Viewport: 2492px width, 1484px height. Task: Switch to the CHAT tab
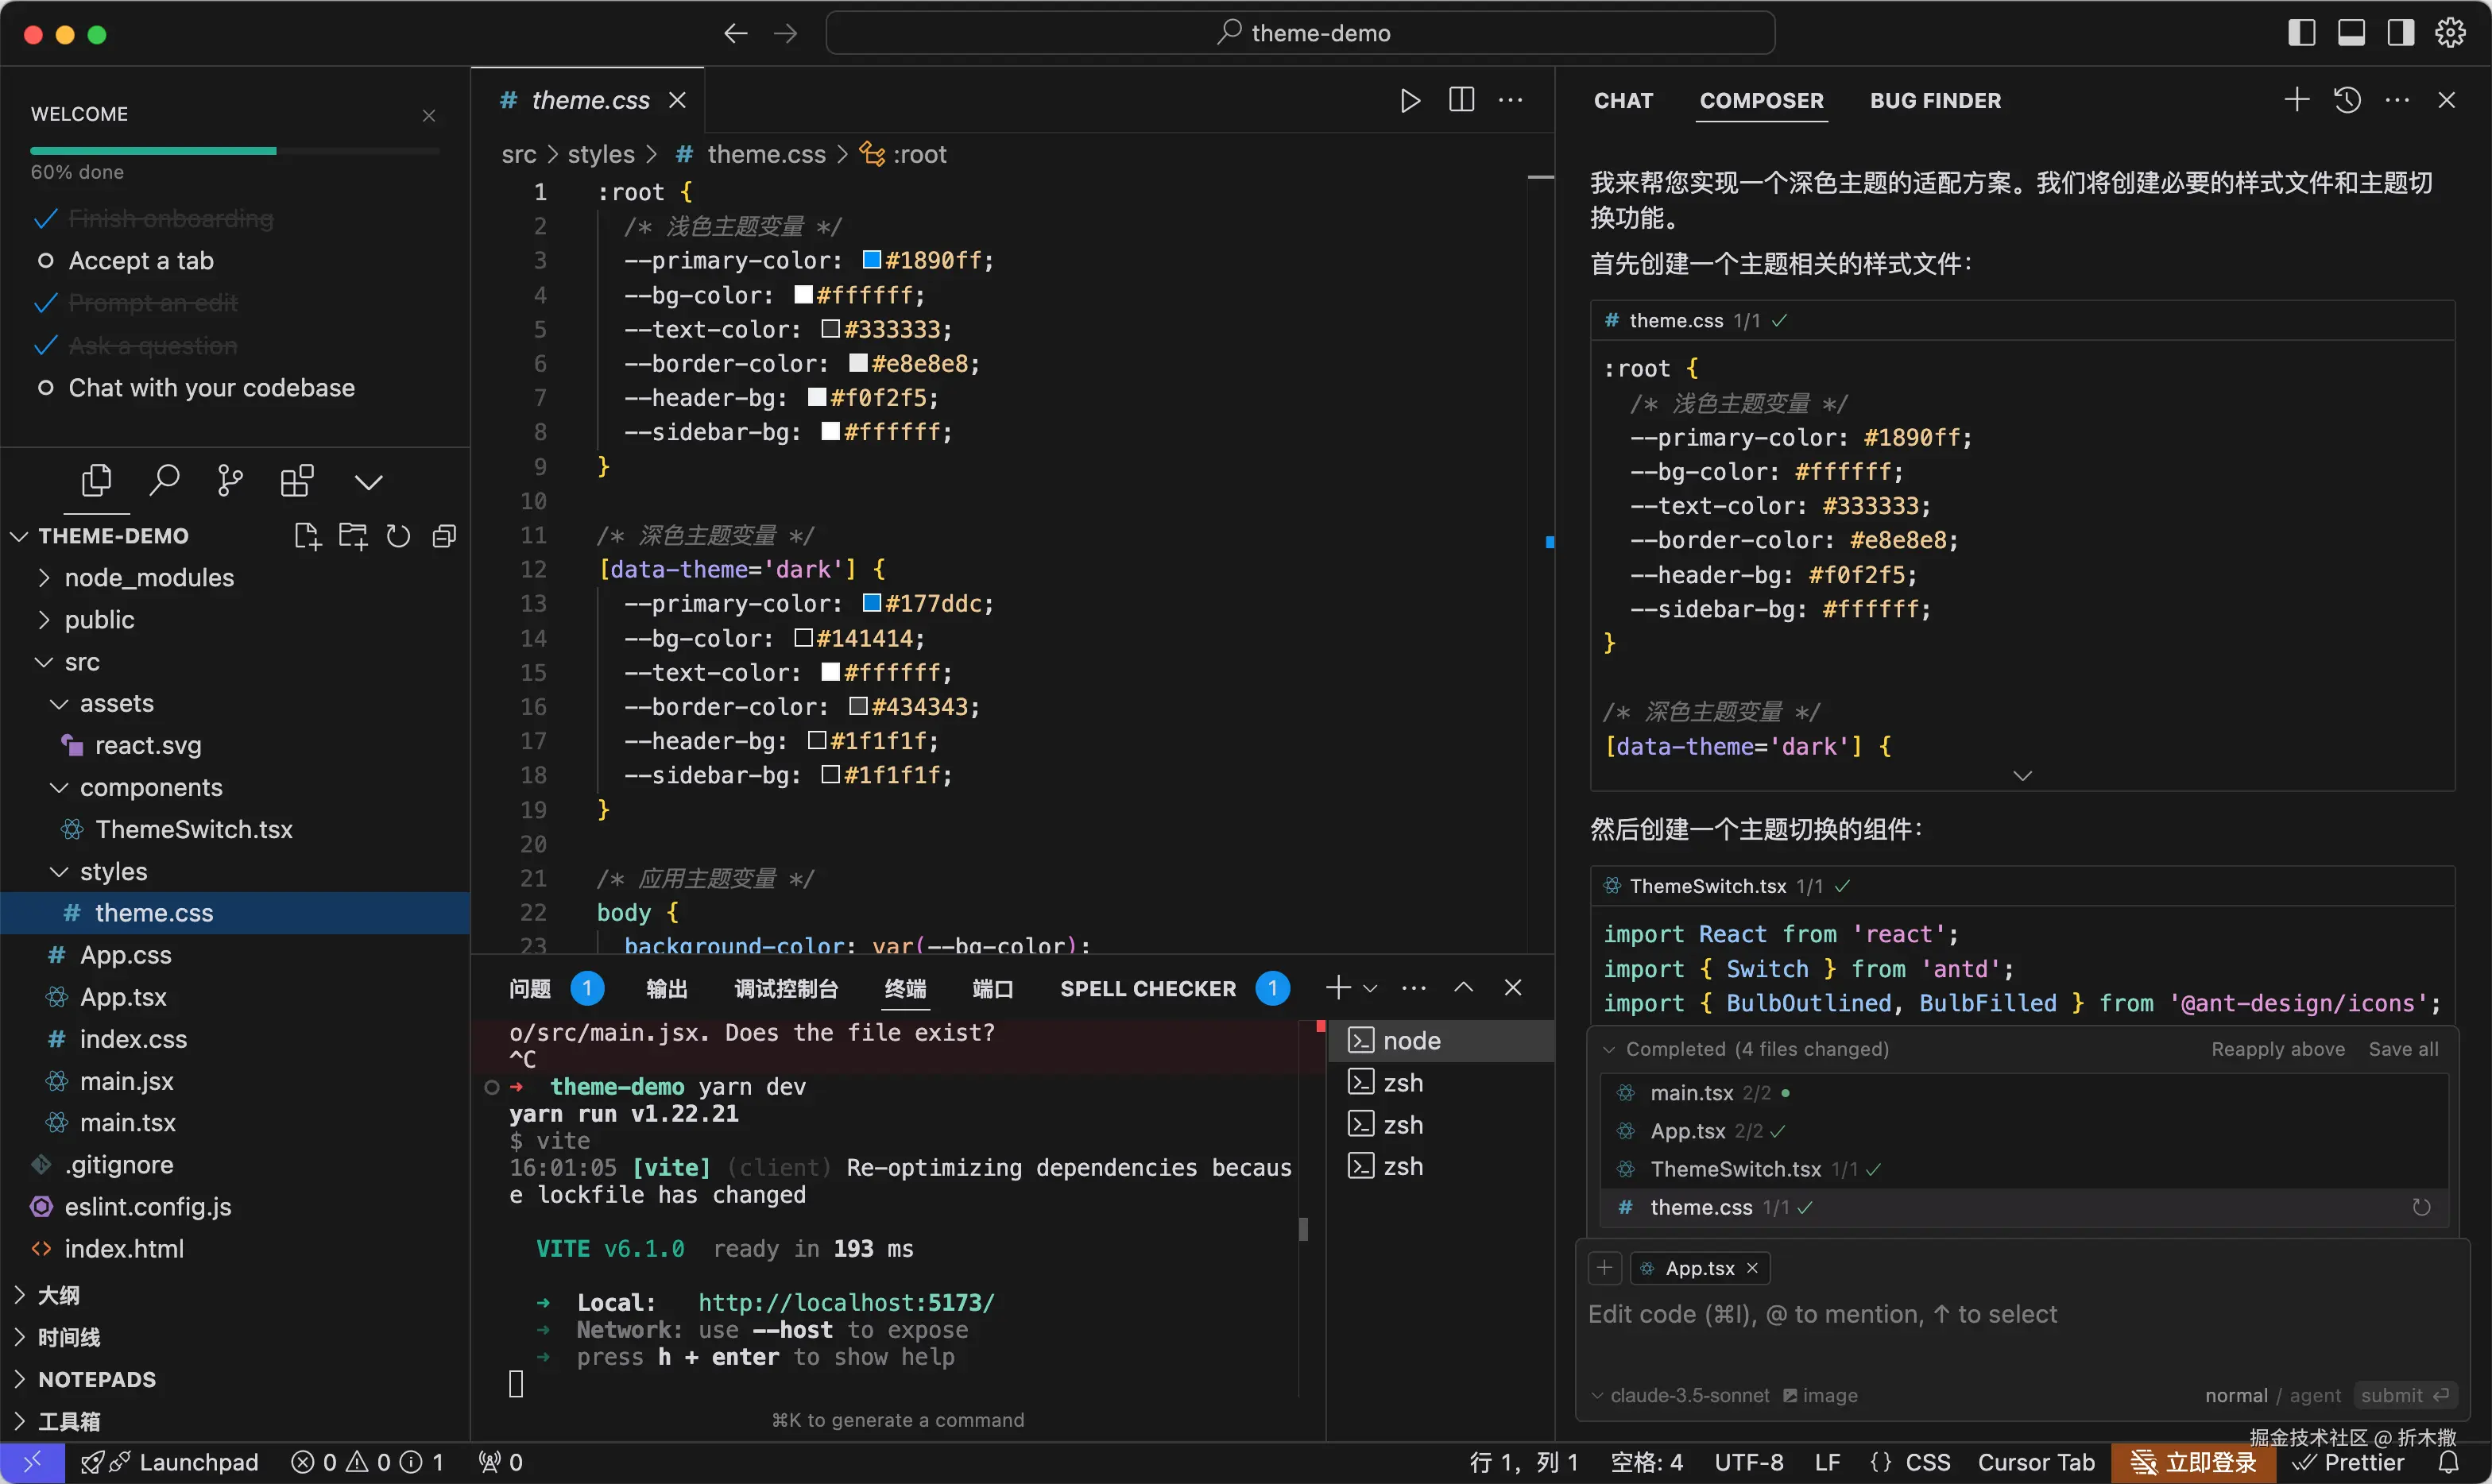(x=1623, y=100)
